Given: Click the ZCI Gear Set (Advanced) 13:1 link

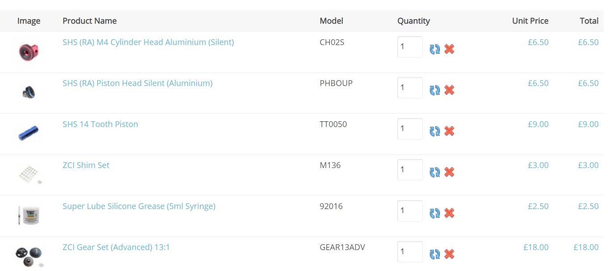Looking at the screenshot, I should pyautogui.click(x=116, y=247).
